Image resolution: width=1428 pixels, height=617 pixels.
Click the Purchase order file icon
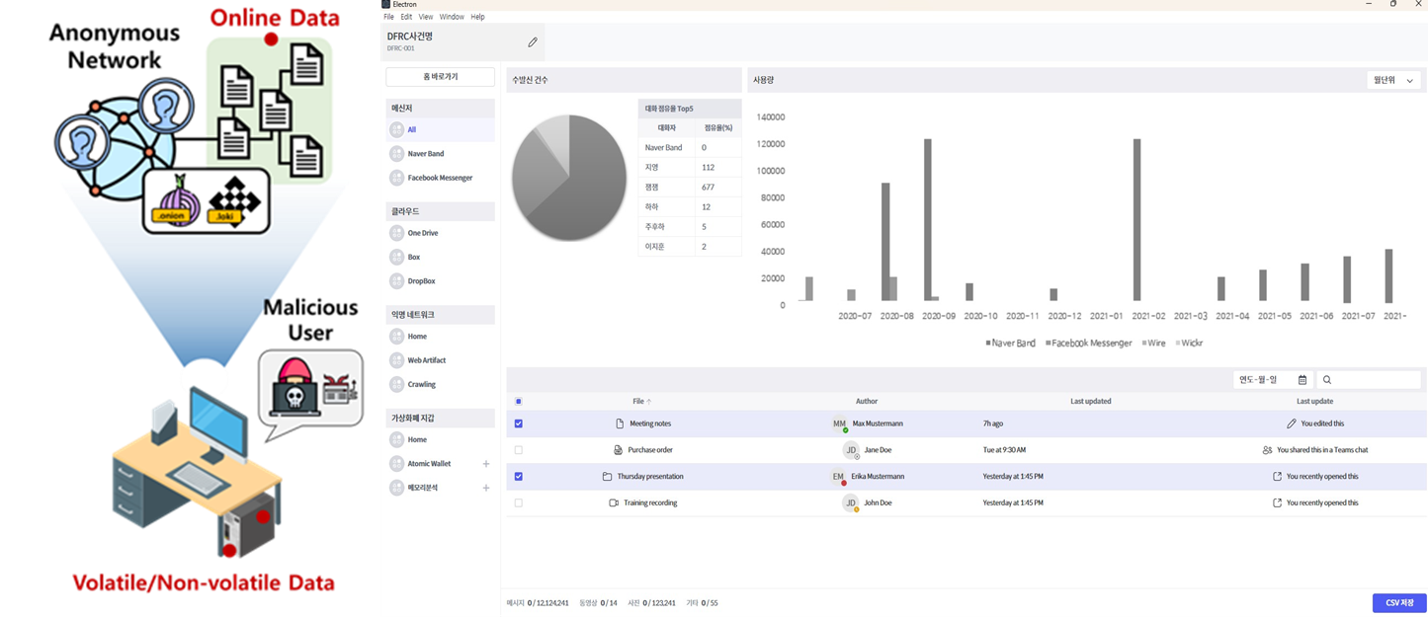pyautogui.click(x=618, y=450)
